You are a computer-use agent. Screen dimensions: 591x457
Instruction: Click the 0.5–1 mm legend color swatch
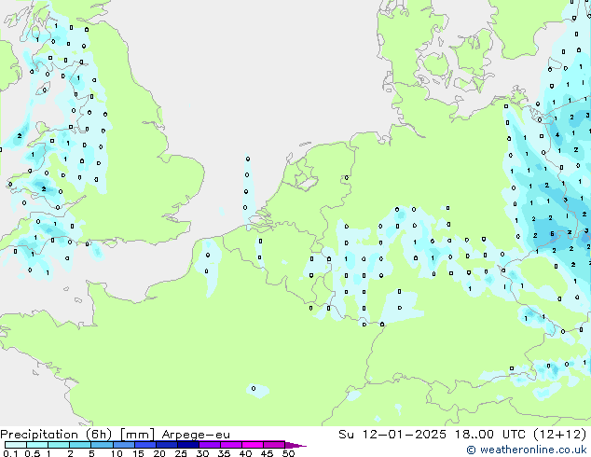click(37, 445)
